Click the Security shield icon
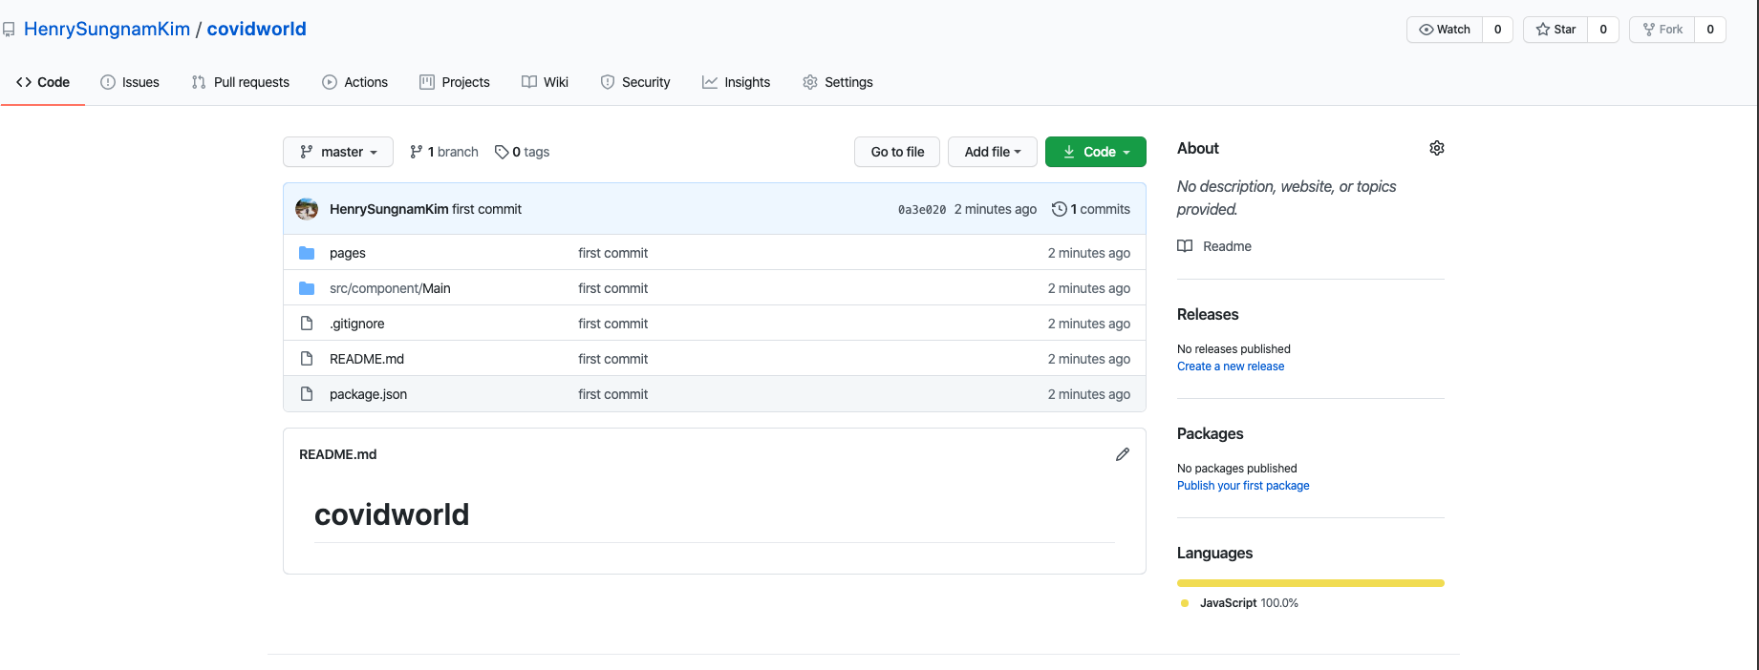Viewport: 1759px width, 670px height. pos(608,82)
